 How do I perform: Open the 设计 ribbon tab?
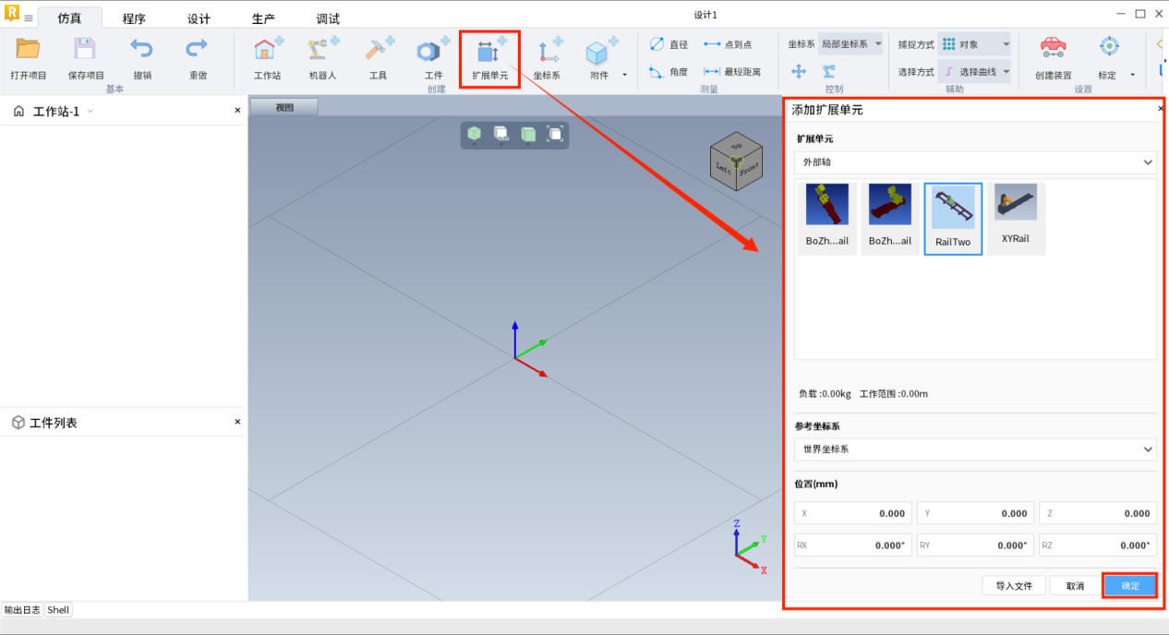point(199,18)
